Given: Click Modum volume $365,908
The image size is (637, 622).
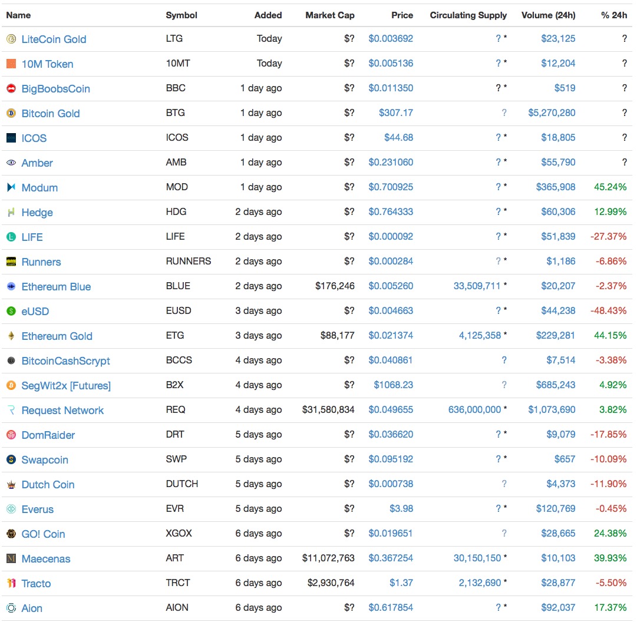Looking at the screenshot, I should point(555,187).
